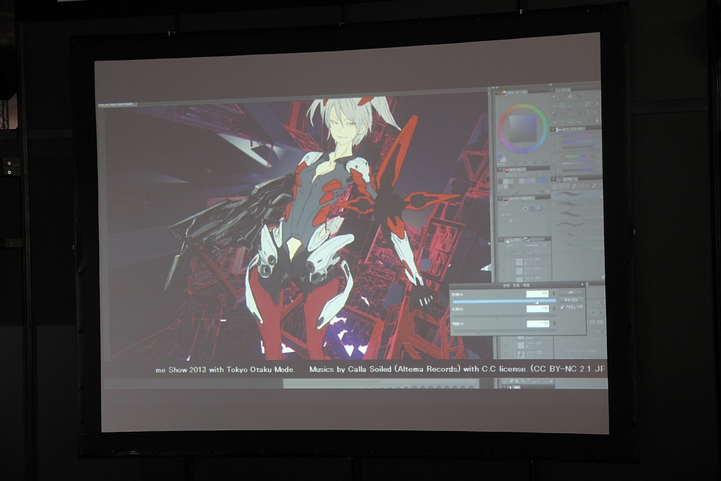
Task: Select the sub drawing color swatch
Action: (503, 159)
